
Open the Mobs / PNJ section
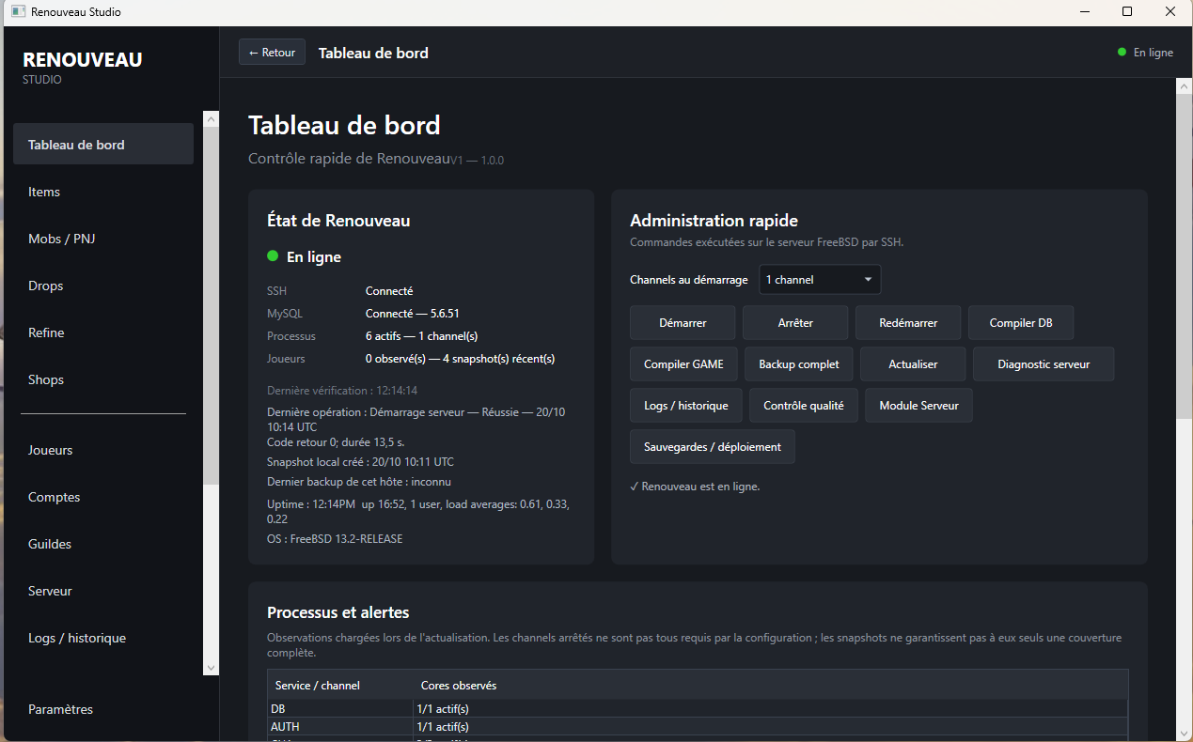pyautogui.click(x=103, y=239)
